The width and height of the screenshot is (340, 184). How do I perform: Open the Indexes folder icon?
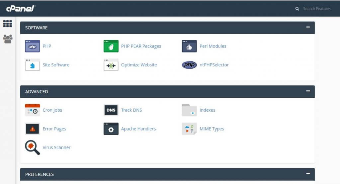[189, 110]
